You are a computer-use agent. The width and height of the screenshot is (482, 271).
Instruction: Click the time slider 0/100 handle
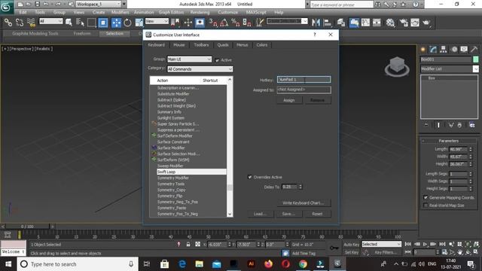pyautogui.click(x=27, y=227)
